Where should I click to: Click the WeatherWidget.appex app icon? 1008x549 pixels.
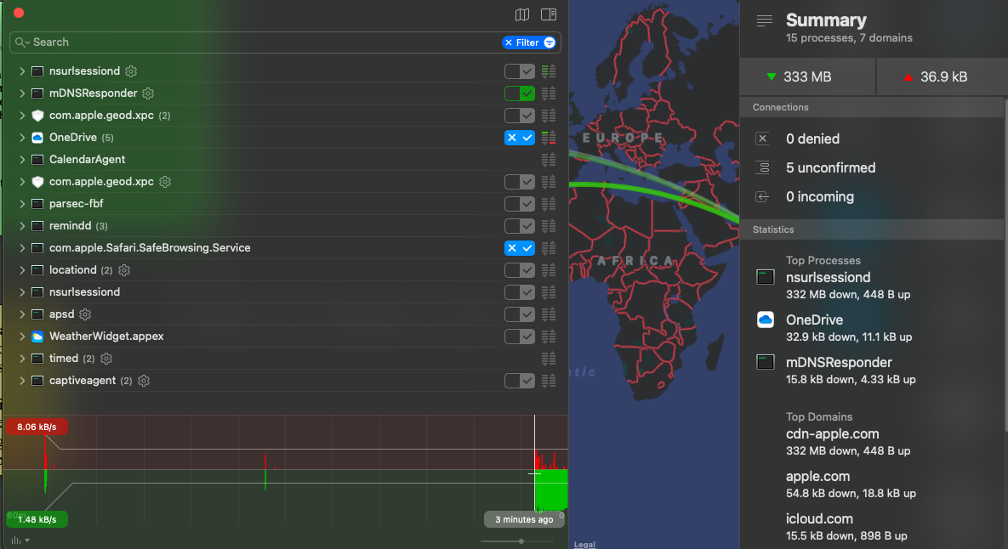point(38,337)
